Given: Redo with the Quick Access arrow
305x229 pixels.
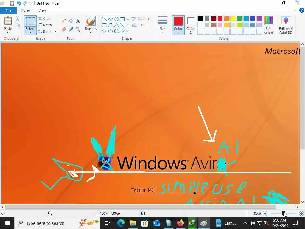Looking at the screenshot, I should pyautogui.click(x=25, y=4).
